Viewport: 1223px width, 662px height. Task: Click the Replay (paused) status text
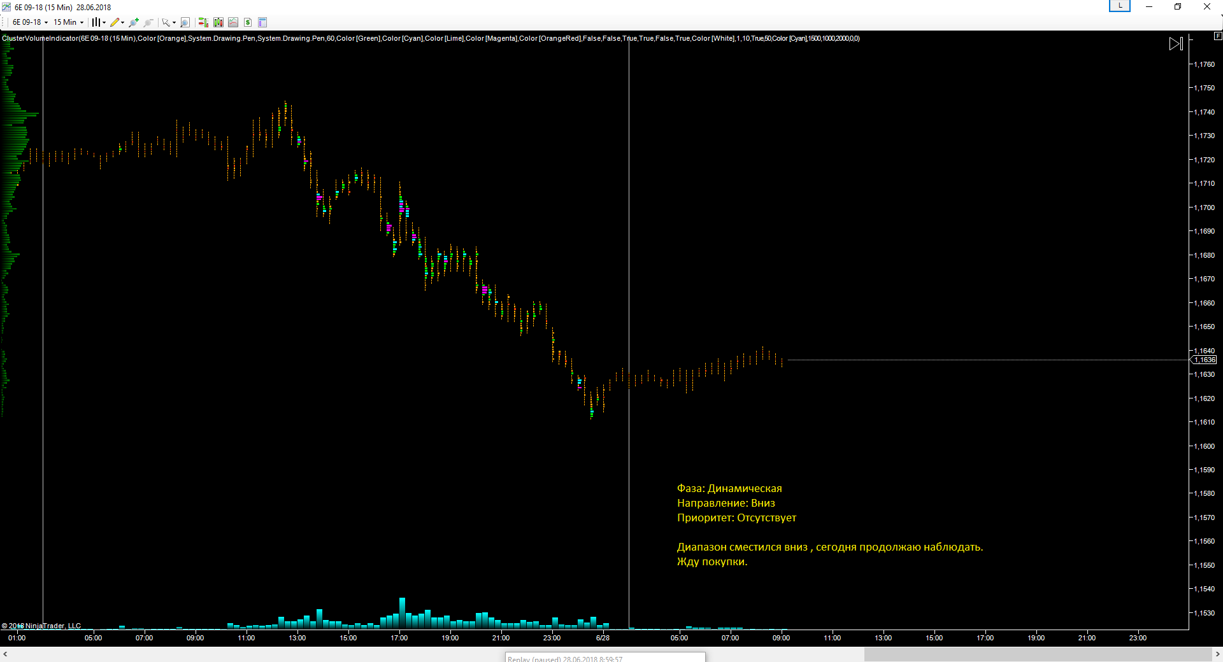click(565, 659)
